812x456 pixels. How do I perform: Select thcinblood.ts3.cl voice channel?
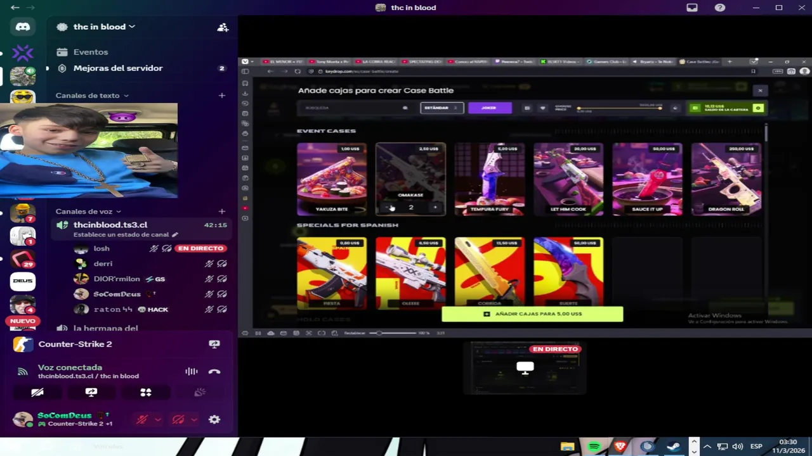(x=141, y=229)
